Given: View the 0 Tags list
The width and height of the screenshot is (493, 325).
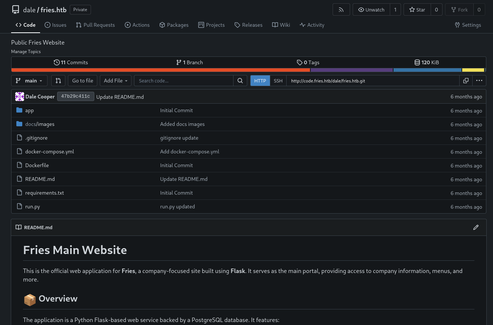Looking at the screenshot, I should click(x=308, y=62).
